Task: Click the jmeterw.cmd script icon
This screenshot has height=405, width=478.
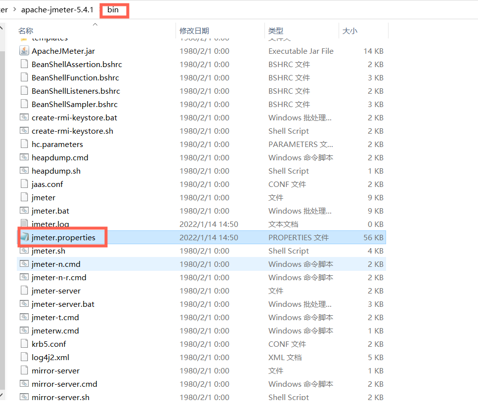Action: click(24, 331)
